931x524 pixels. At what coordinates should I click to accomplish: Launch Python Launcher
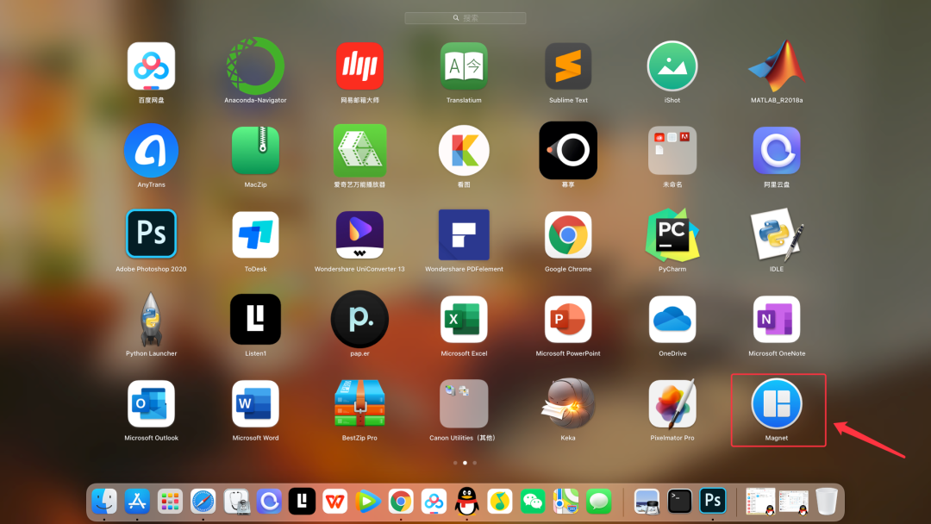coord(151,319)
